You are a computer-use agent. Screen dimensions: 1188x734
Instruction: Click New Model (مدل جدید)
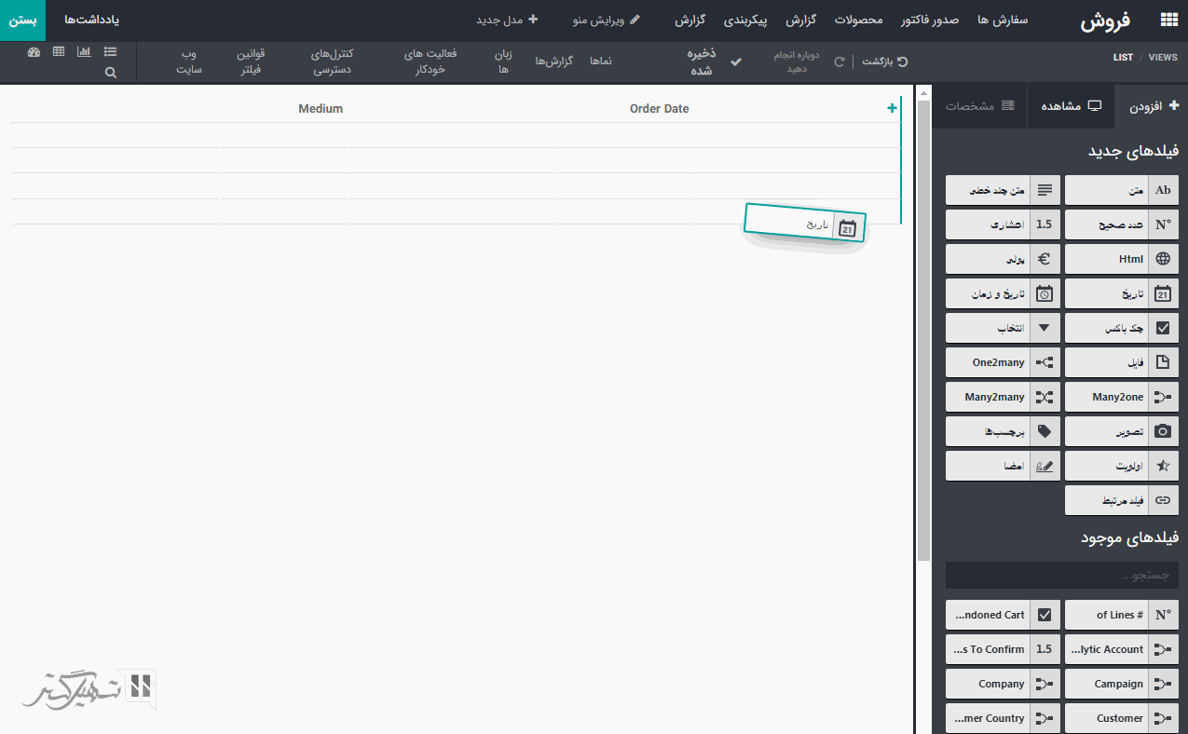[x=507, y=20]
